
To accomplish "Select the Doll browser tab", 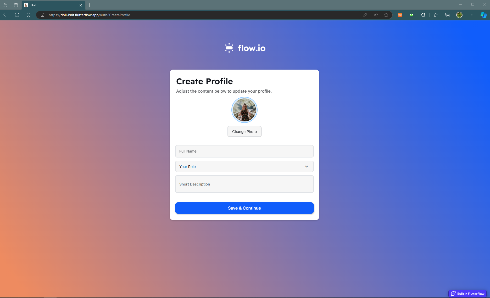I will click(x=53, y=5).
